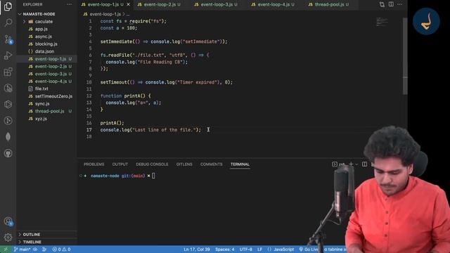
Task: Open file.txt in the explorer
Action: pos(47,89)
